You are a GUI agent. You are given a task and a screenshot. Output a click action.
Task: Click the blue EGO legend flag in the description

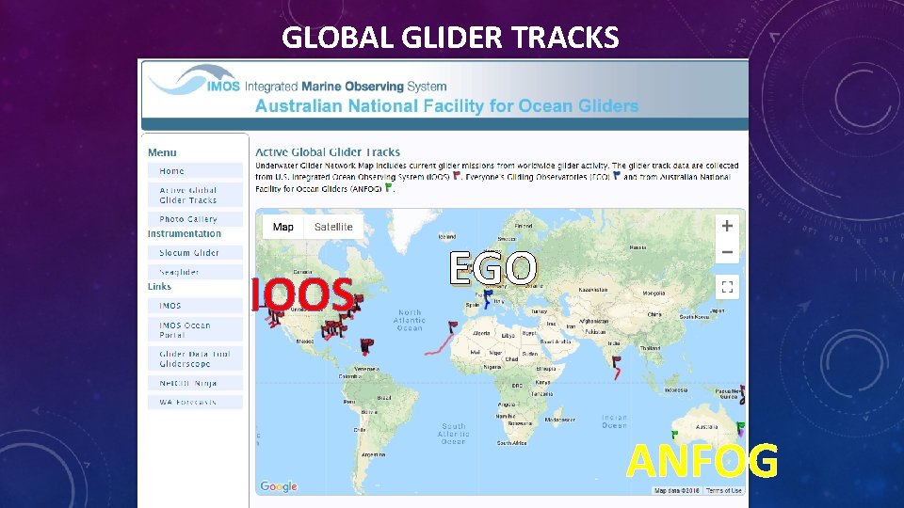coord(616,175)
